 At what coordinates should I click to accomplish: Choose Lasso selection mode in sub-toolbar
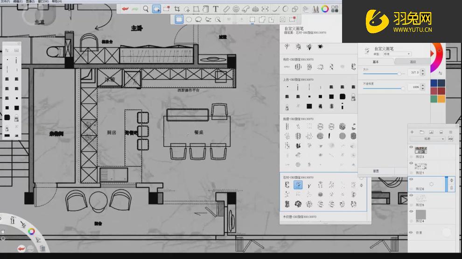click(199, 20)
